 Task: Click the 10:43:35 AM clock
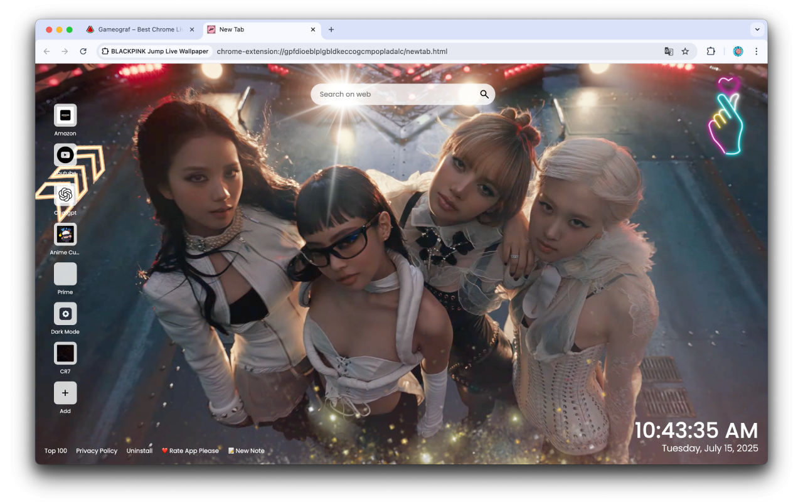696,430
